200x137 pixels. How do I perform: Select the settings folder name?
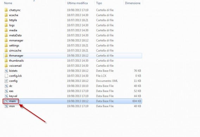coord(14,45)
